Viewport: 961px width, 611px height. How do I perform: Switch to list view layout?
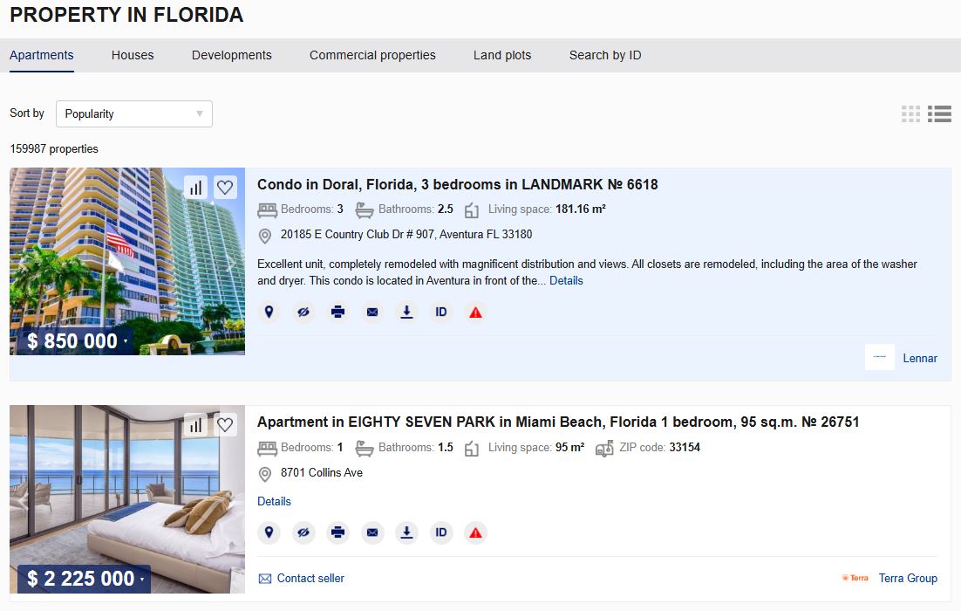(x=939, y=114)
